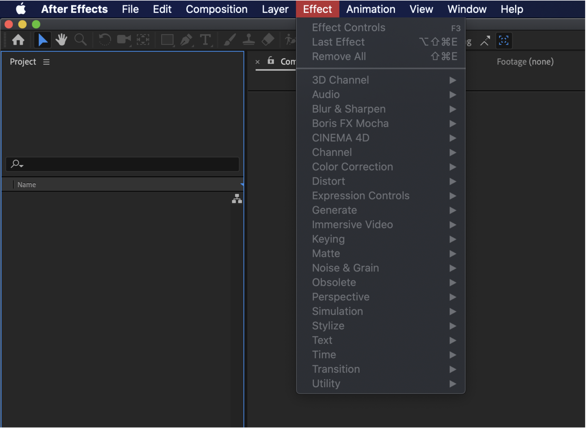Screen dimensions: 586x428
Task: Expand the Boris FX Mocha submenu
Action: pyautogui.click(x=381, y=123)
